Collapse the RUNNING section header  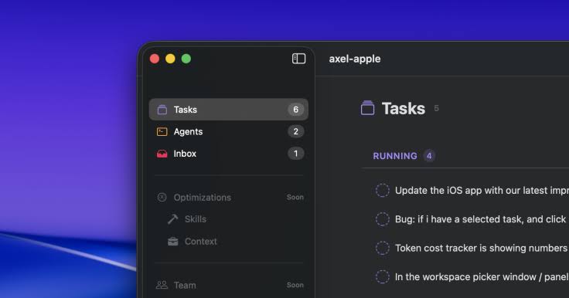pos(395,156)
